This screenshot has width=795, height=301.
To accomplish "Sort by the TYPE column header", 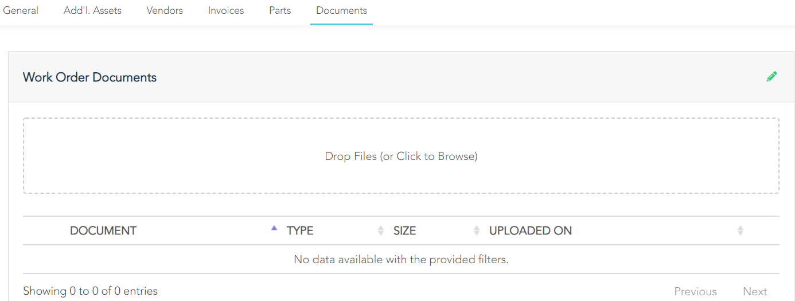I will click(x=300, y=230).
